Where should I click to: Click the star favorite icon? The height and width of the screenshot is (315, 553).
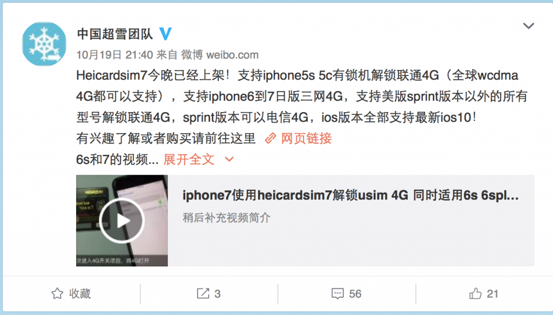tap(57, 293)
